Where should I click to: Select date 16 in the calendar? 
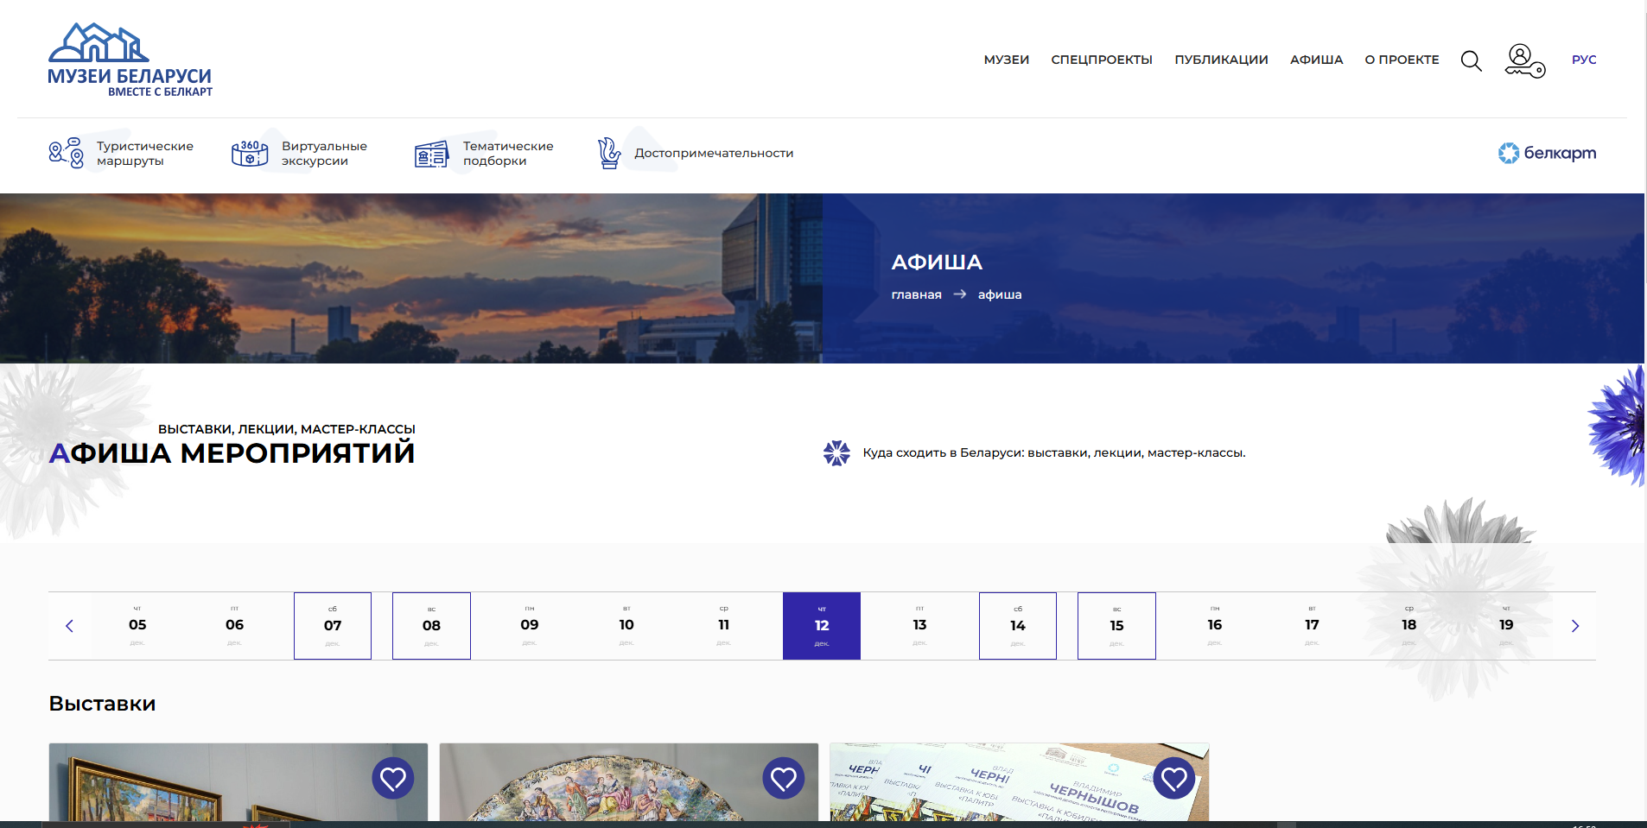click(x=1215, y=626)
